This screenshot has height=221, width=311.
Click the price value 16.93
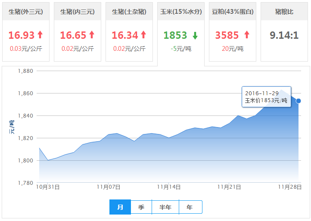pyautogui.click(x=22, y=35)
